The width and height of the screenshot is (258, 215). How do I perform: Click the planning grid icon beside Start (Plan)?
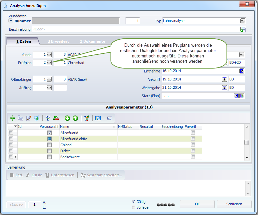[242, 96]
